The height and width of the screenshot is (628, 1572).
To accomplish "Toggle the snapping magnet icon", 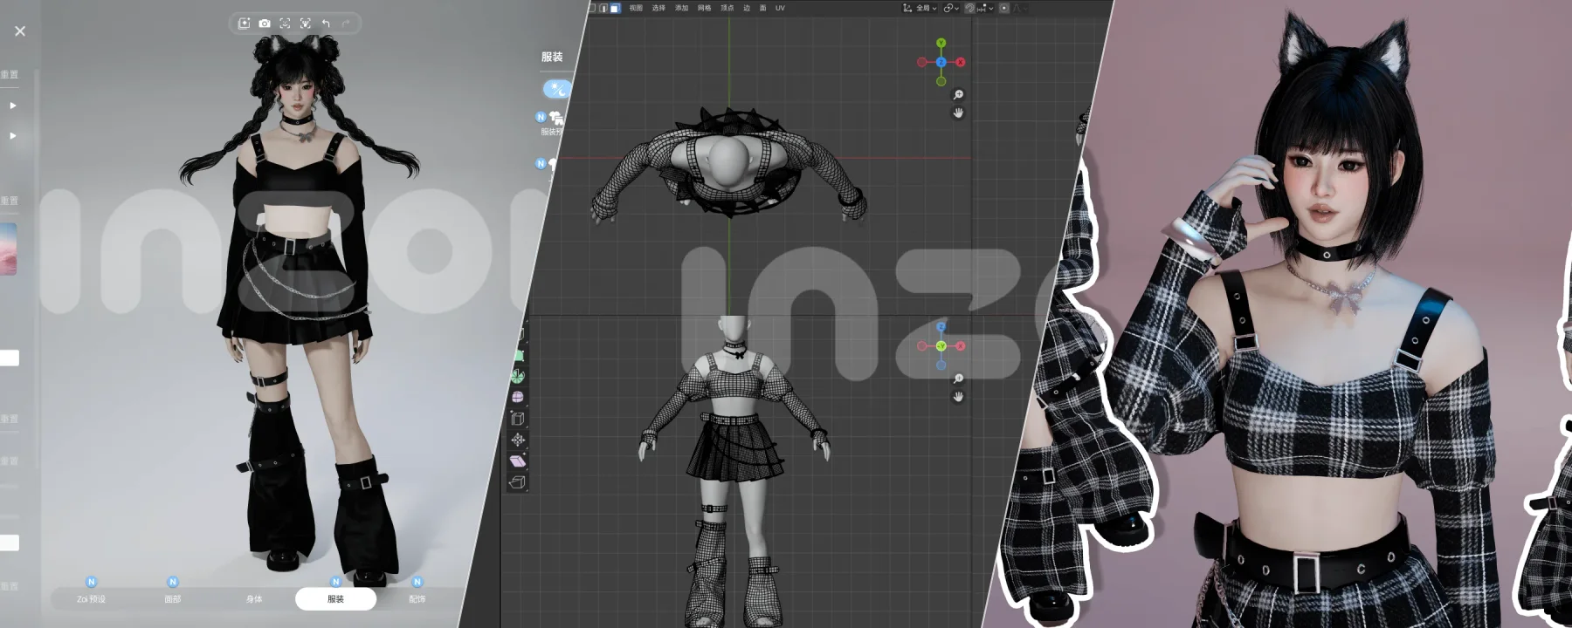I will [x=969, y=8].
